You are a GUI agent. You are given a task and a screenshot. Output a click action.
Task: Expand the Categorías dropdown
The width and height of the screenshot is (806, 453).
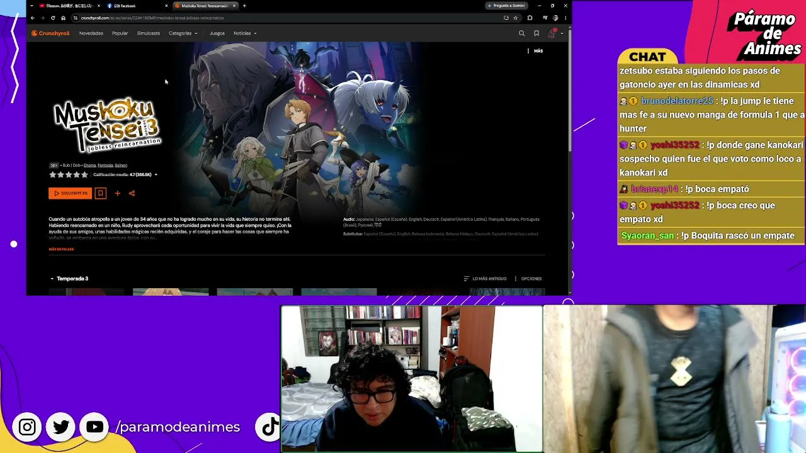coord(183,33)
